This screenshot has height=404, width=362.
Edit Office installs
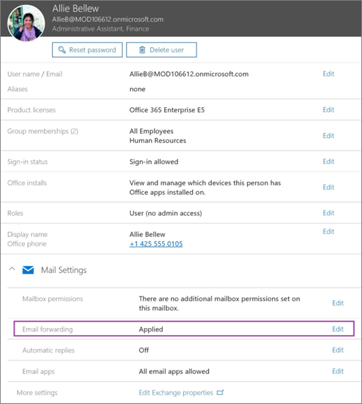(x=329, y=187)
